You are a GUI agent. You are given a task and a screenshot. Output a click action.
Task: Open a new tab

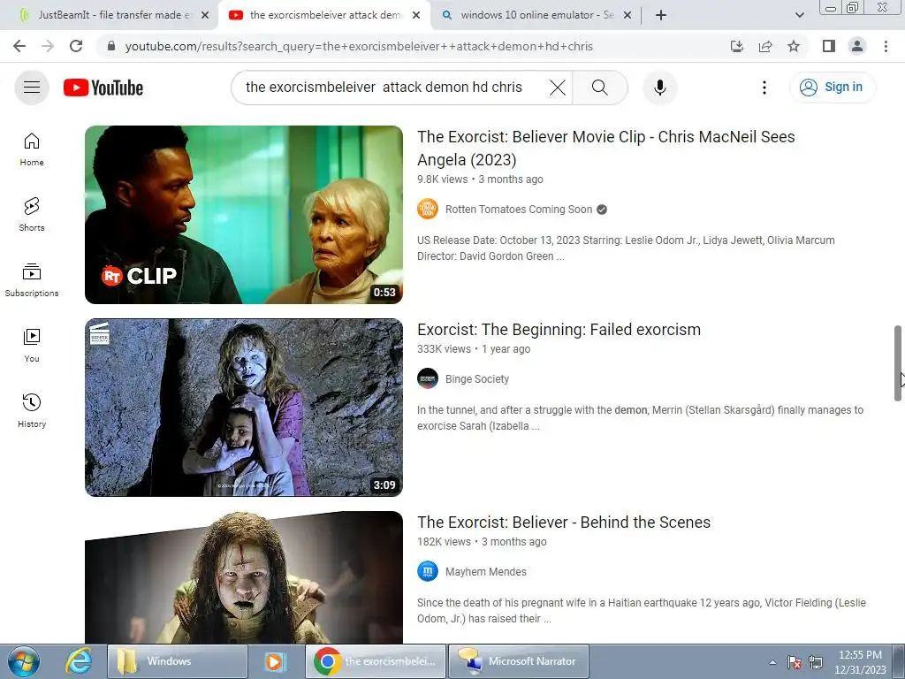[661, 15]
